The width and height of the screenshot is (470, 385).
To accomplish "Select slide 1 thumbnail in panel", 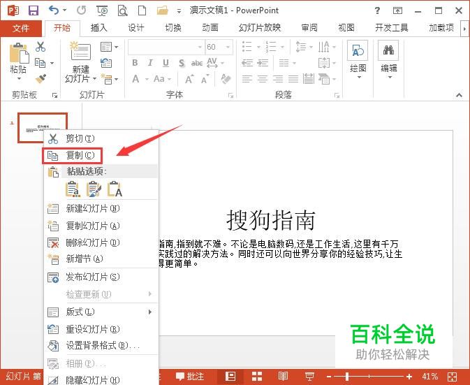I will 43,128.
